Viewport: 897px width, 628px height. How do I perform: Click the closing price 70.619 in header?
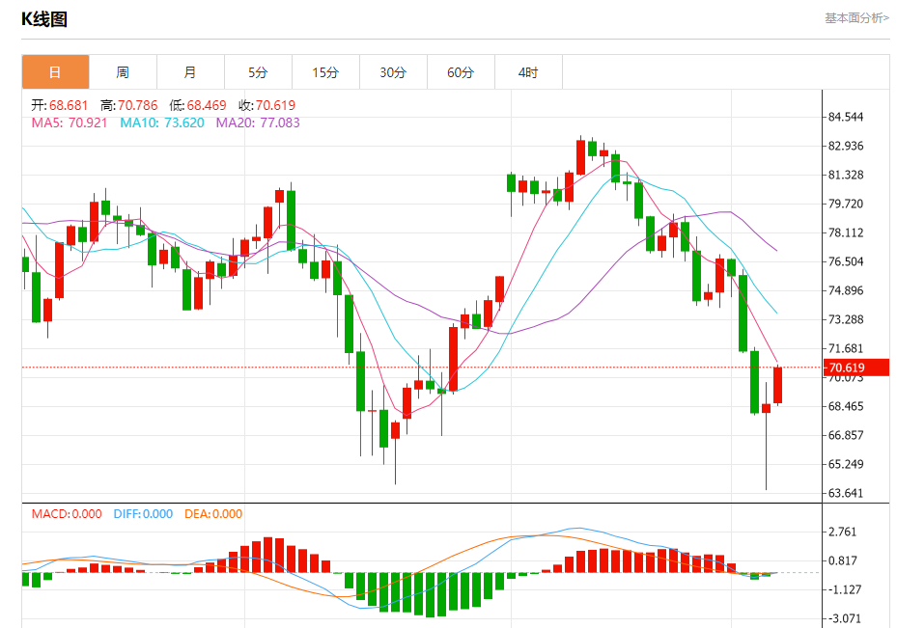pos(275,105)
